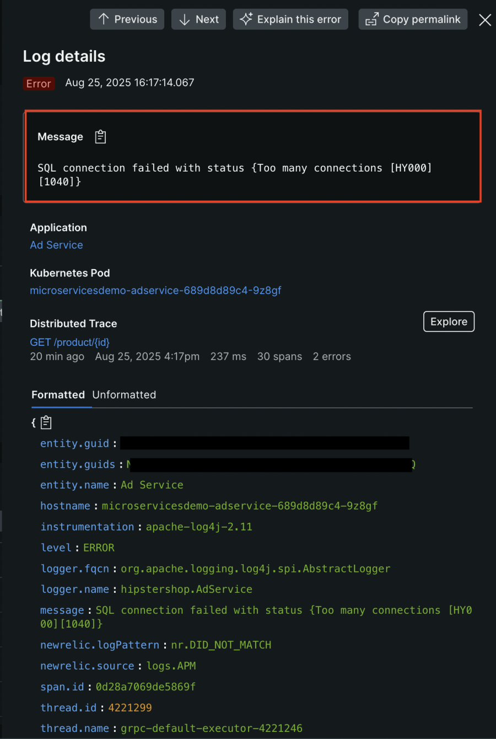Switch to the Unformatted tab
Screen dimensions: 496x739
click(x=124, y=395)
